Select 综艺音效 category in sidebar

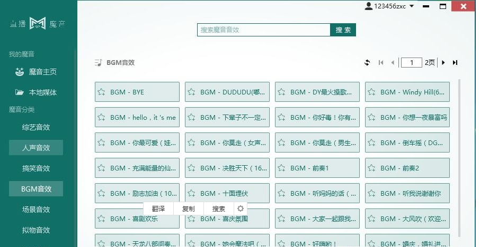36,127
